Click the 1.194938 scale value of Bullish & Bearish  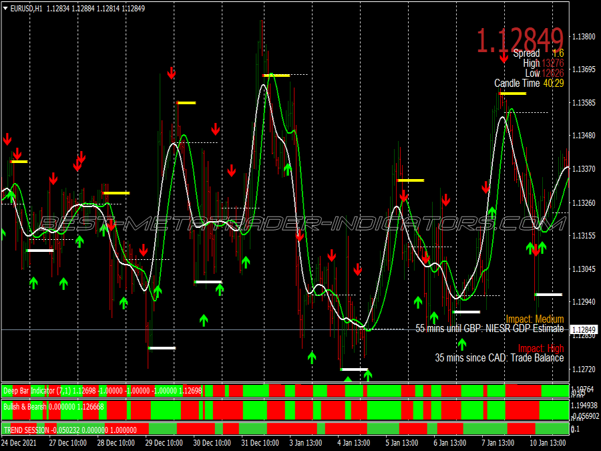(585, 406)
